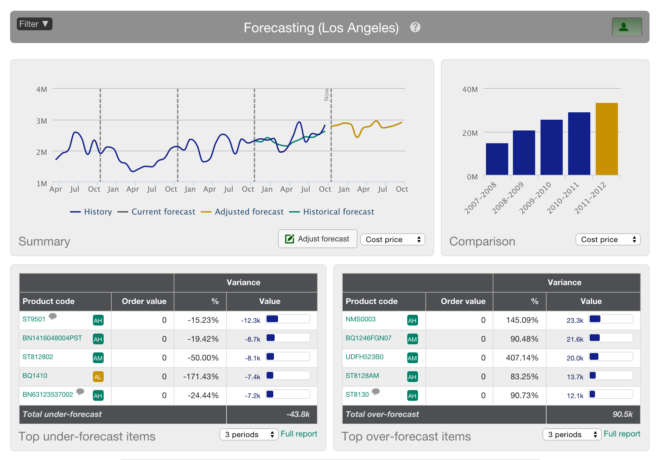Click the 2011-2012 gold bar
The width and height of the screenshot is (661, 460).
606,139
